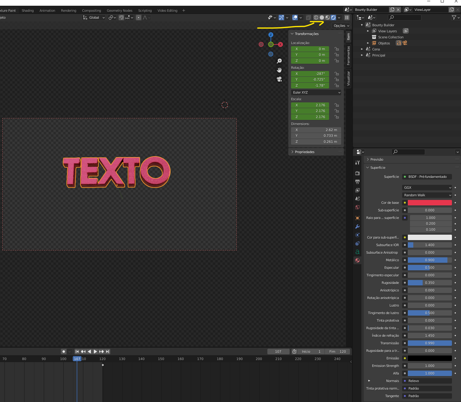461x402 pixels.
Task: Open the Geometry Nodes workspace tab
Action: coord(120,11)
